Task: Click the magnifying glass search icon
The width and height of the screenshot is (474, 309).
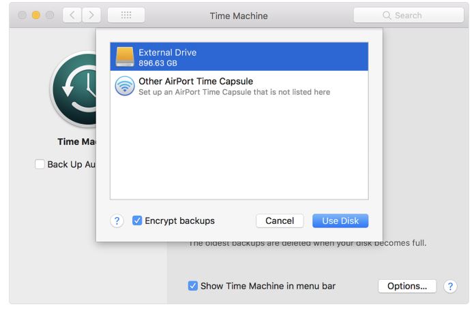Action: (387, 16)
